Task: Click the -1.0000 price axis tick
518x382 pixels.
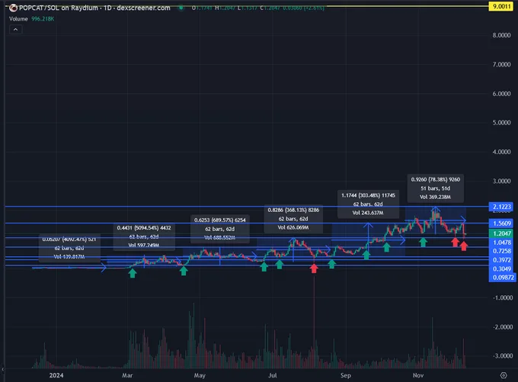Action: coord(503,297)
